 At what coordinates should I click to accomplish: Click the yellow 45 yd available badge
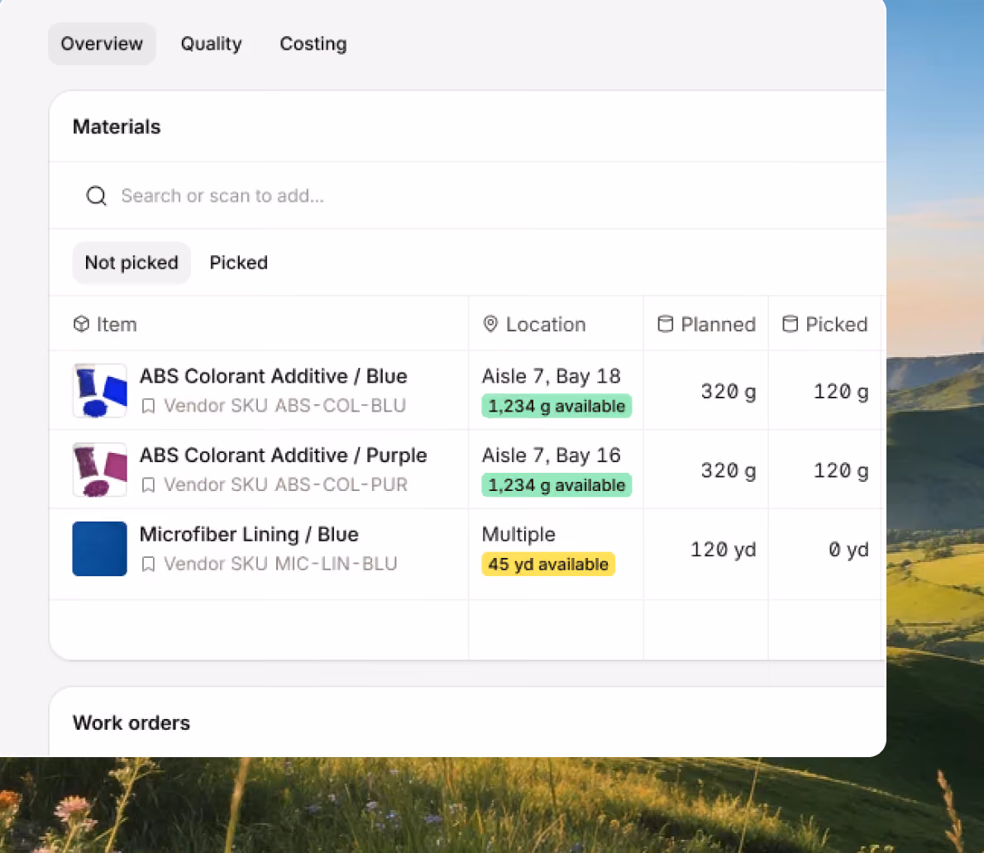tap(548, 565)
